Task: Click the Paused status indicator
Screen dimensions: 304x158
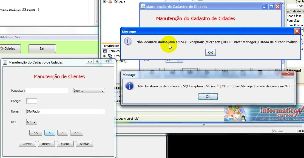Action: [284, 131]
